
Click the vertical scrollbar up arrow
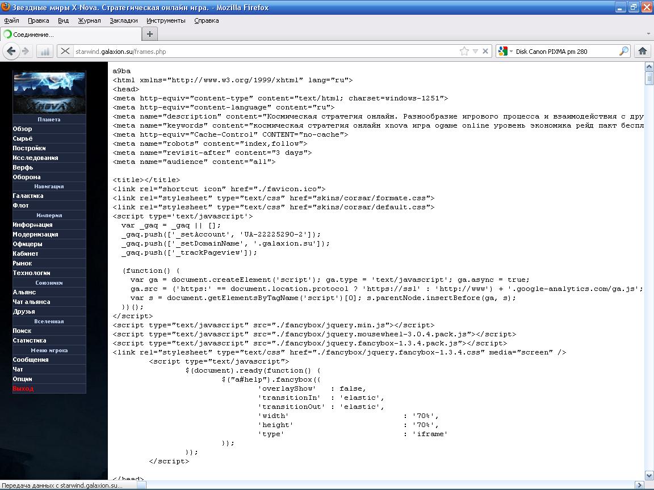click(x=649, y=66)
